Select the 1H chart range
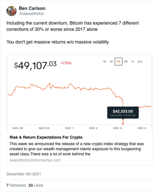158x194 pixels. (x=105, y=61)
